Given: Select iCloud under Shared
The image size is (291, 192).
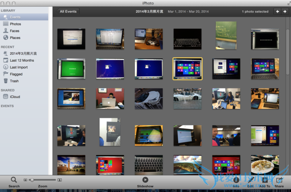Looking at the screenshot, I should coord(15,97).
